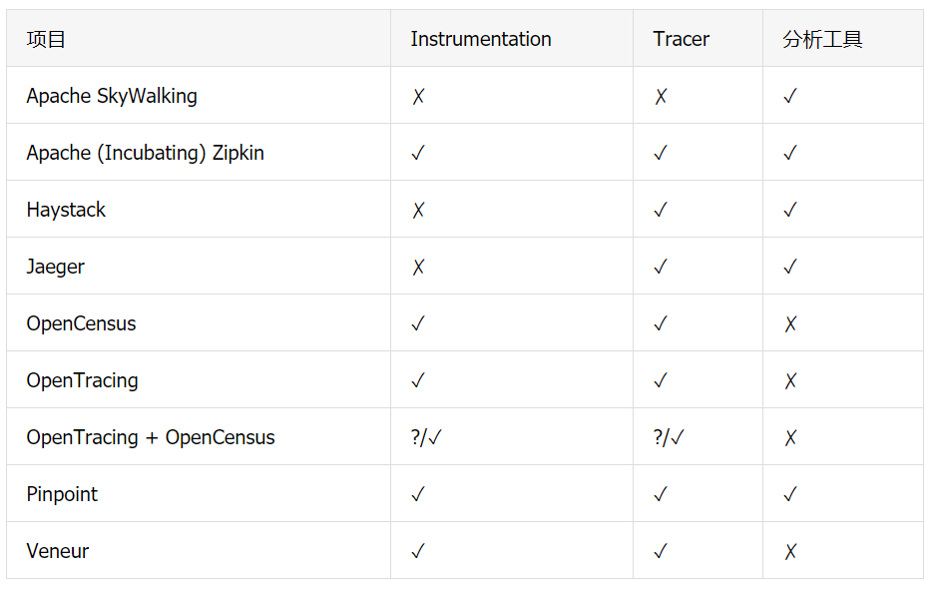The height and width of the screenshot is (589, 939).
Task: Click the cross mark in Veneur's 分析工具 column
Action: (x=790, y=552)
